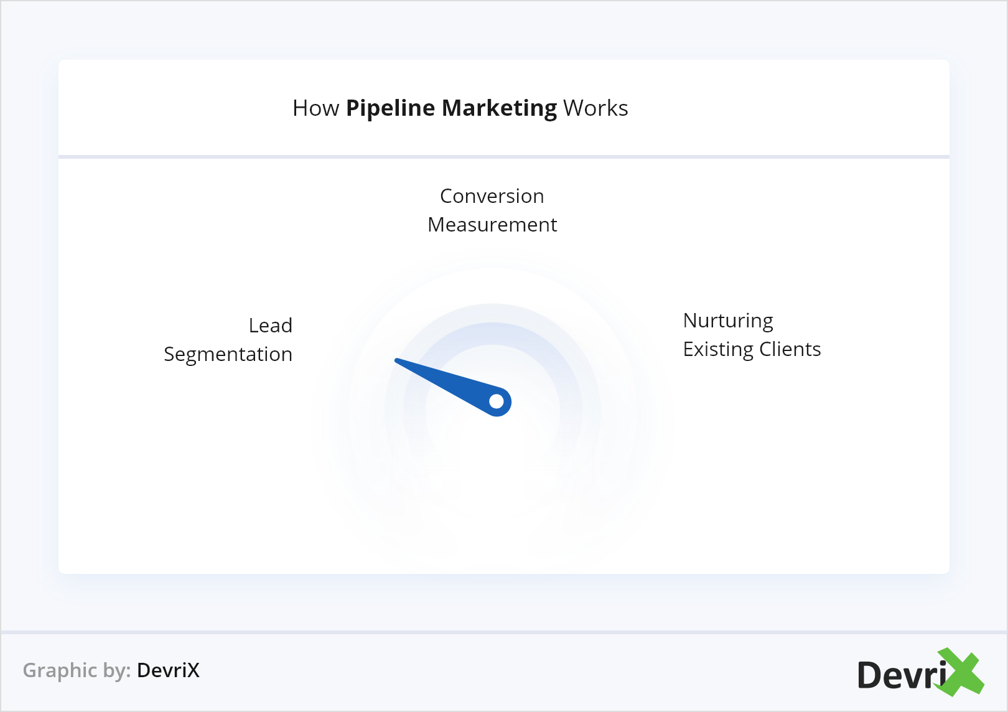
Task: Click the word Segmentation left of gauge
Action: (x=228, y=354)
